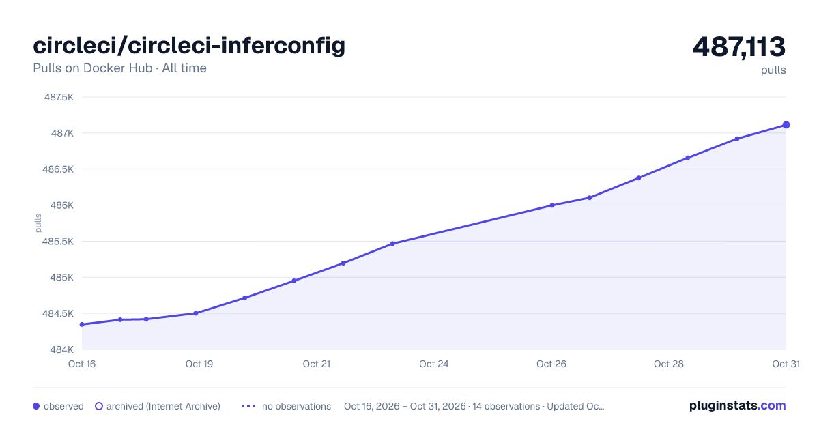Click the 487.5K y-axis label
The height and width of the screenshot is (430, 819).
59,97
